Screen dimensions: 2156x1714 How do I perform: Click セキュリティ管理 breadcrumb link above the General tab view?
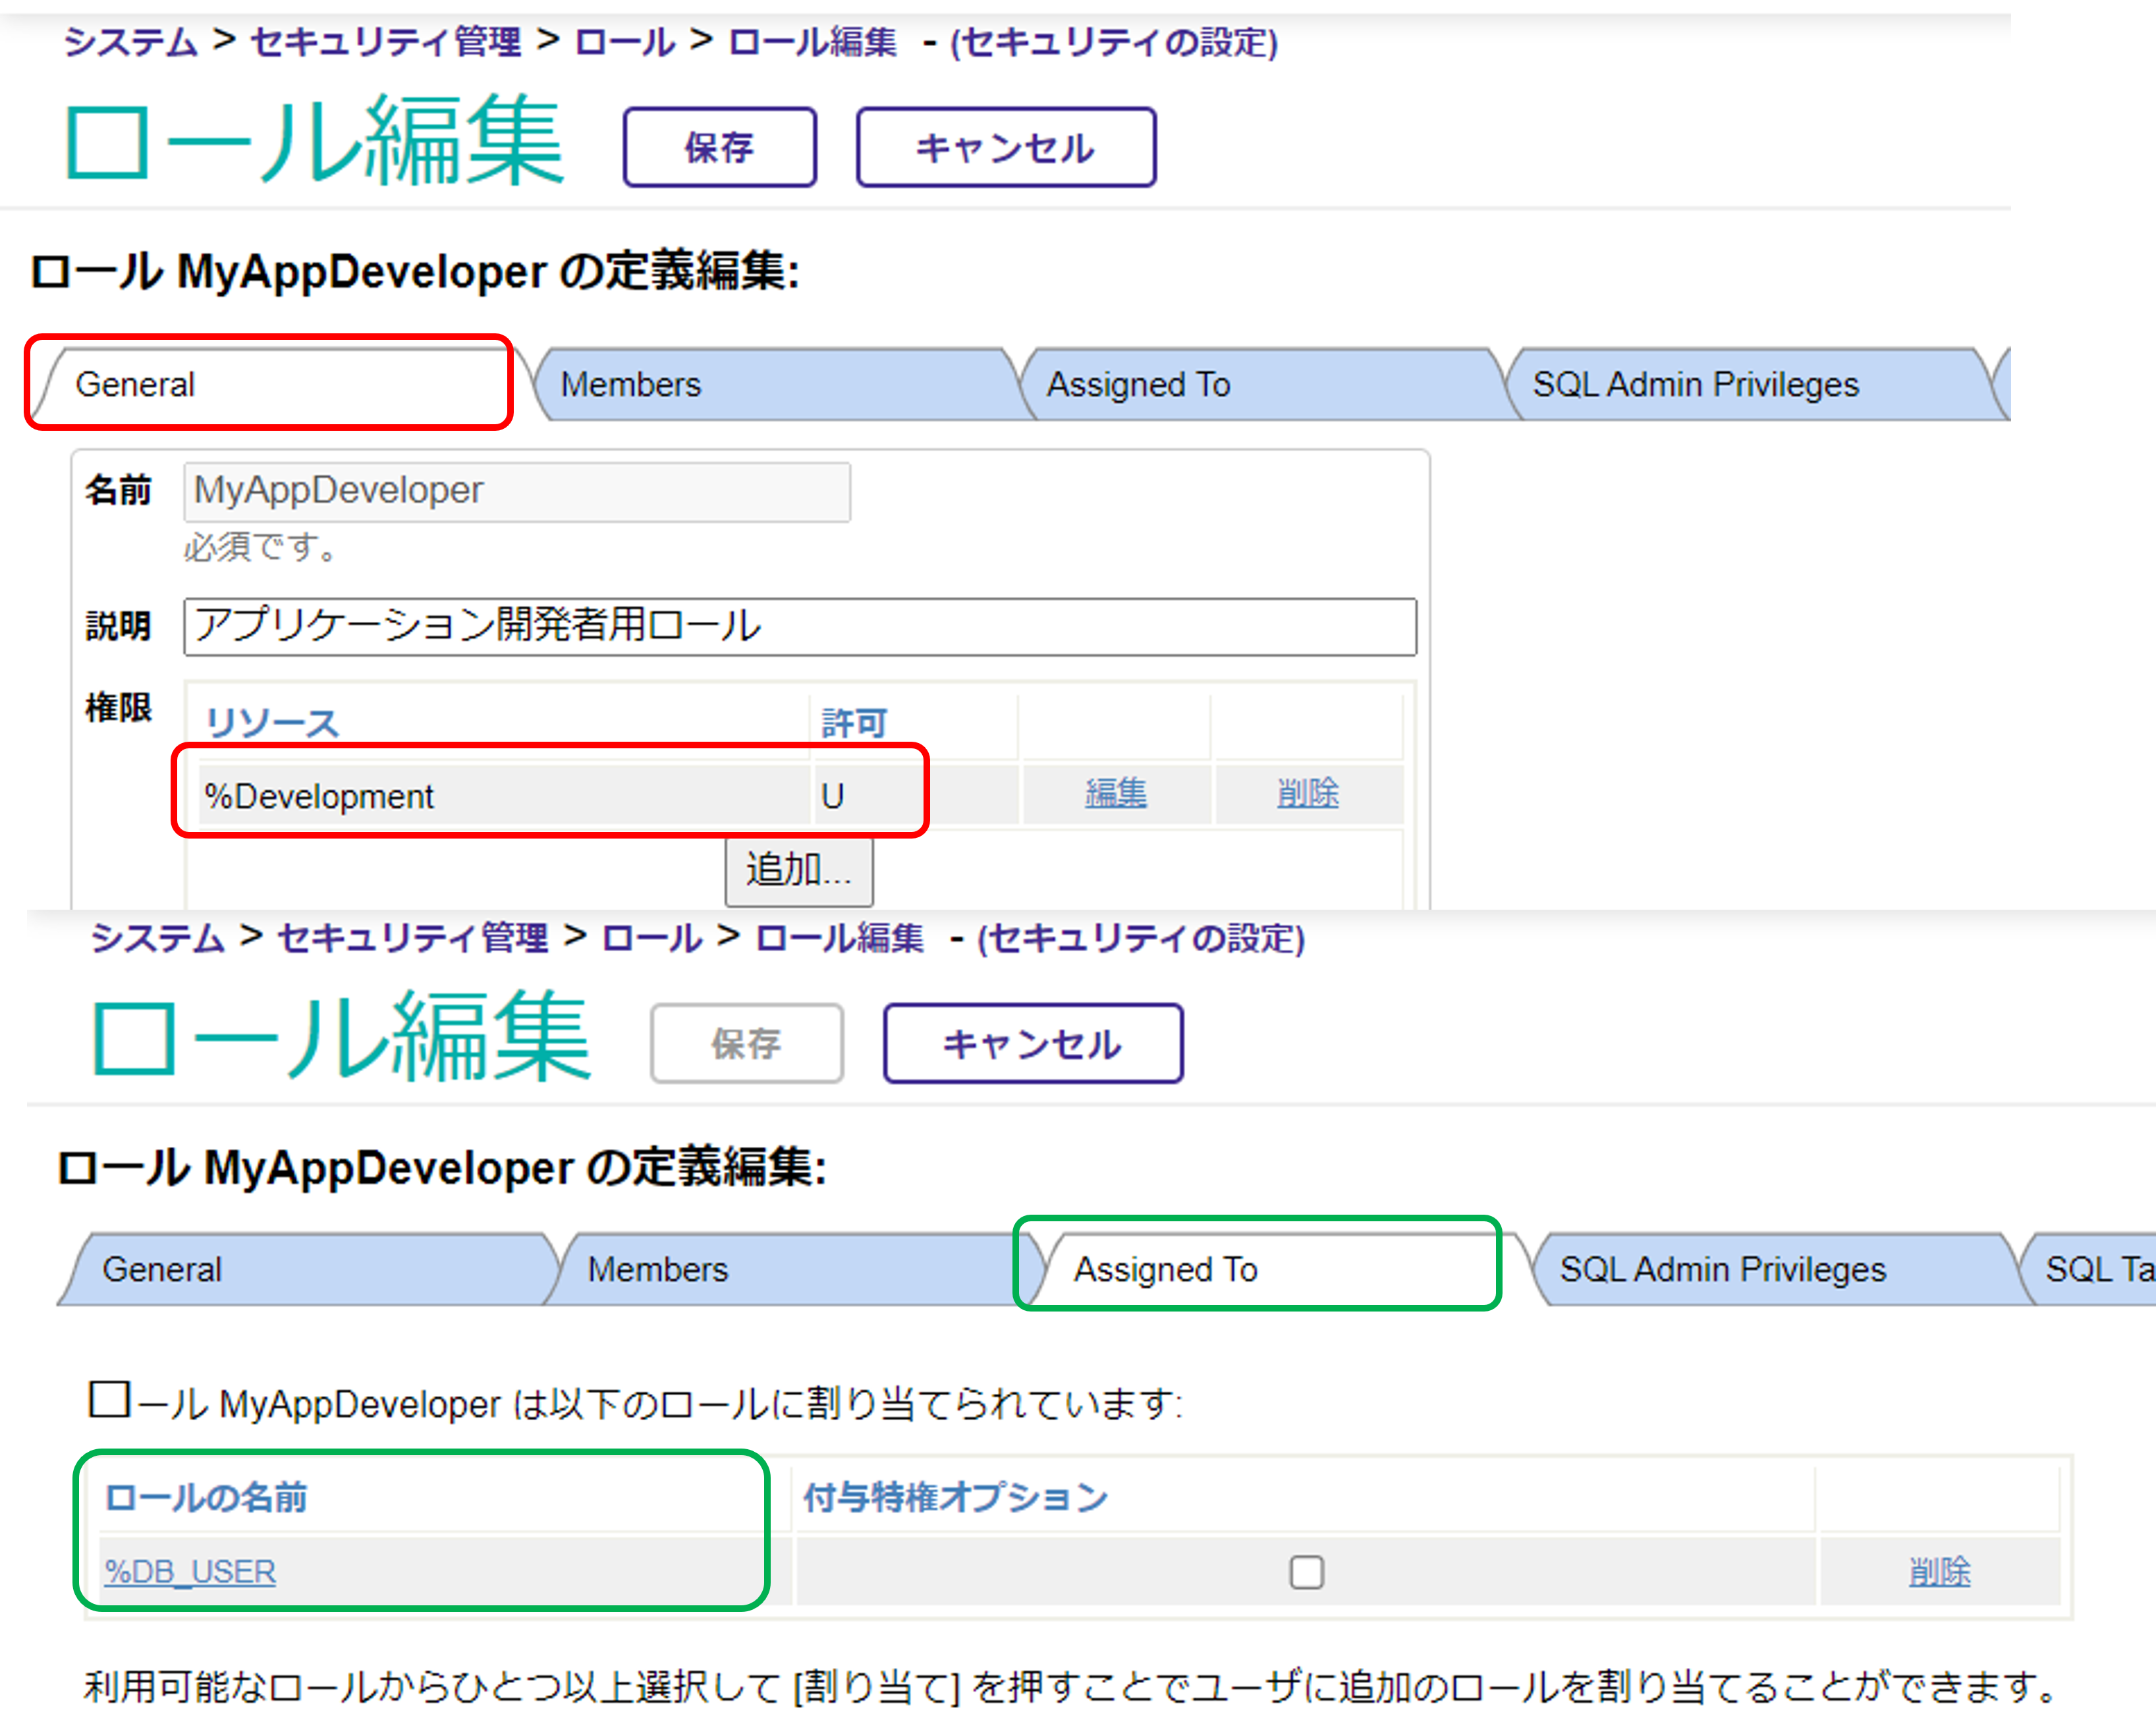[x=385, y=42]
